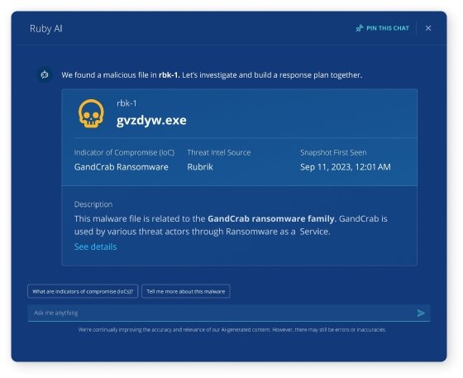The height and width of the screenshot is (378, 463).
Task: Click the bold rbk-1 in the intro message
Action: pyautogui.click(x=169, y=75)
